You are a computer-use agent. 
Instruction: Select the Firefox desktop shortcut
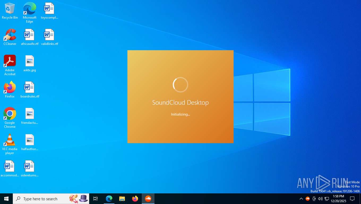(10, 90)
